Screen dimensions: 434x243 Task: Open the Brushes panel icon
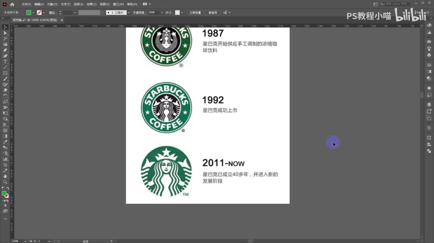tap(429, 48)
